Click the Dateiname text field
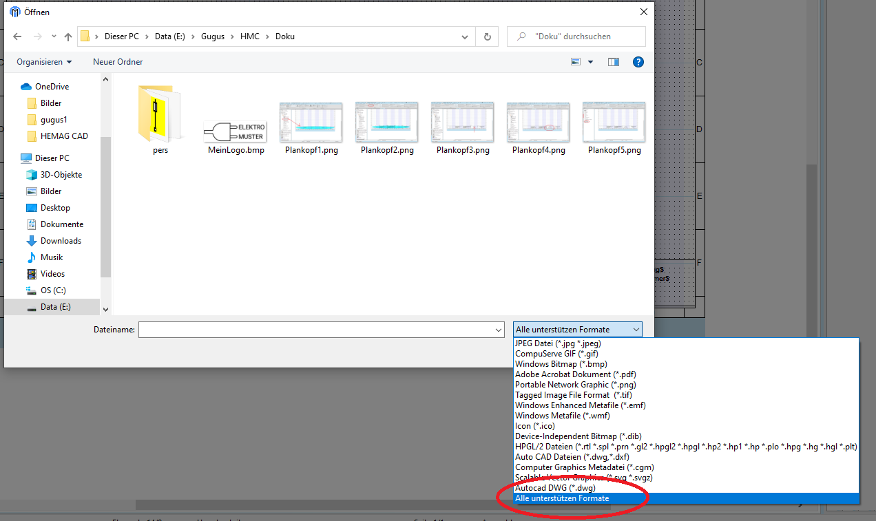 pos(317,330)
